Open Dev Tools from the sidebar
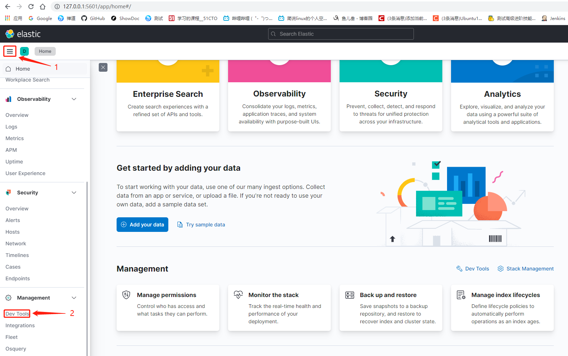Screen dimensions: 568x356 (x=17, y=313)
